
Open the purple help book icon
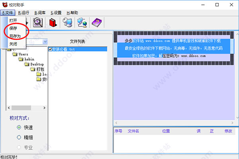pos(97,22)
